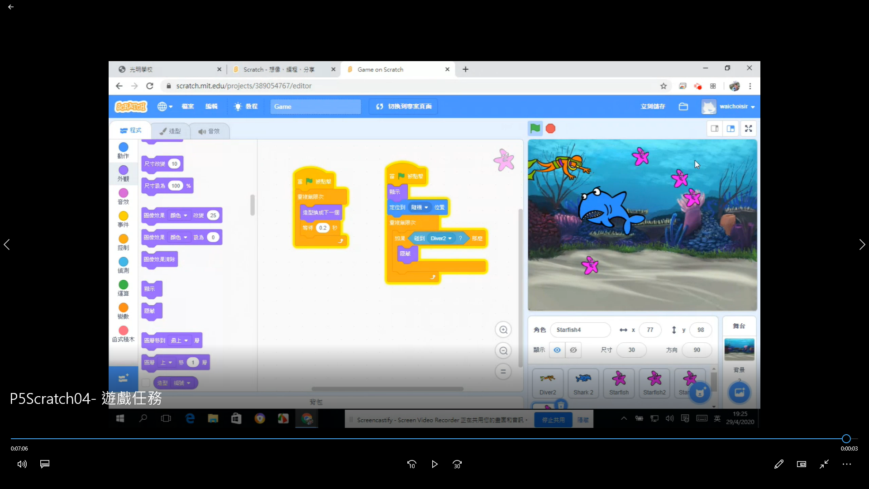Show the sprite with eye icon
869x489 pixels.
[557, 350]
